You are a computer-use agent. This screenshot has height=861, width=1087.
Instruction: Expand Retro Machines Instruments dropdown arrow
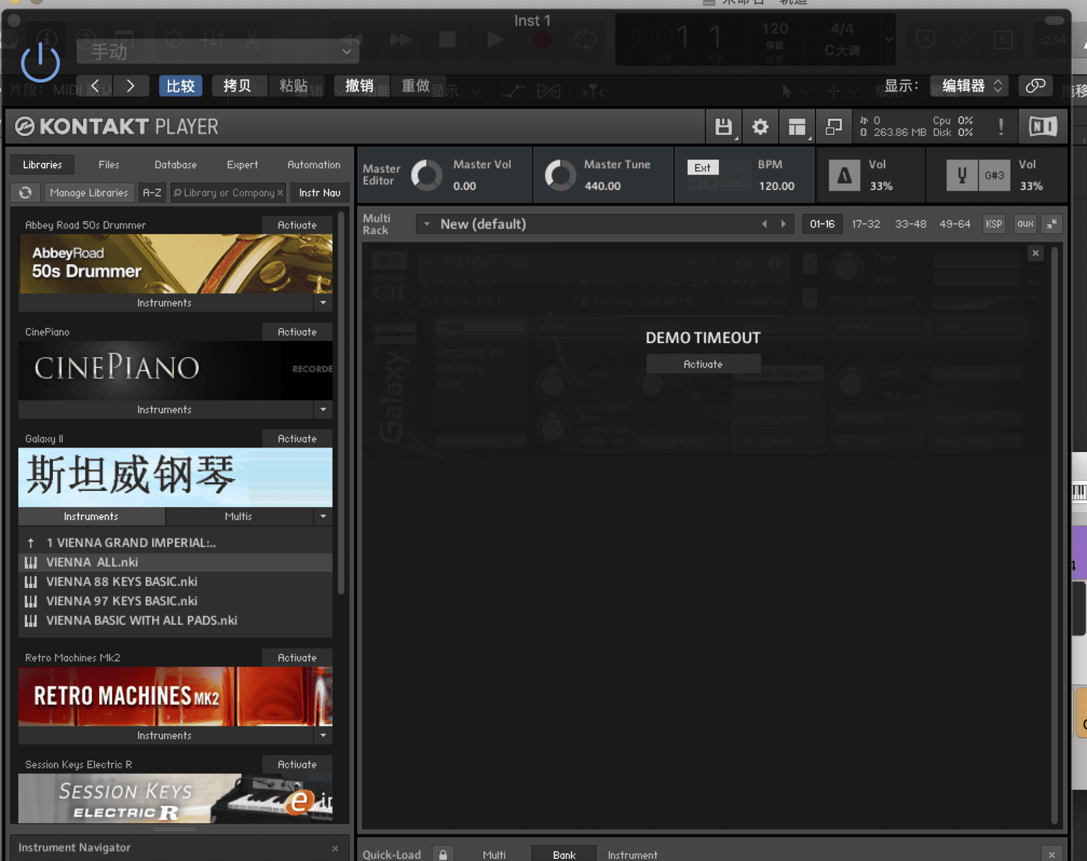tap(323, 735)
